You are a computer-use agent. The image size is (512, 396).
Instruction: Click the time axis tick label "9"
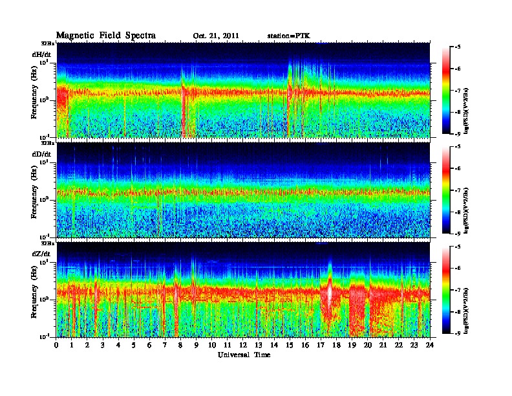pos(197,345)
